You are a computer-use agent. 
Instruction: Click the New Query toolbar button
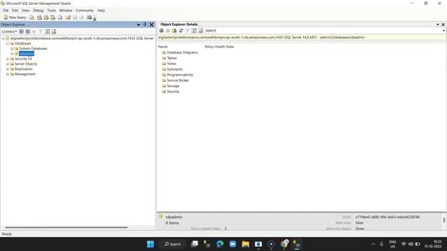point(15,17)
